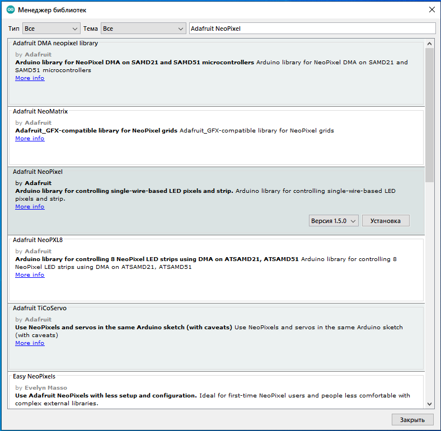441x431 pixels.
Task: Open More info for Adafruit TiCoServo
Action: pos(30,343)
